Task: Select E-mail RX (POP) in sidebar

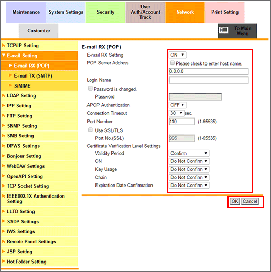Action: tap(39, 66)
